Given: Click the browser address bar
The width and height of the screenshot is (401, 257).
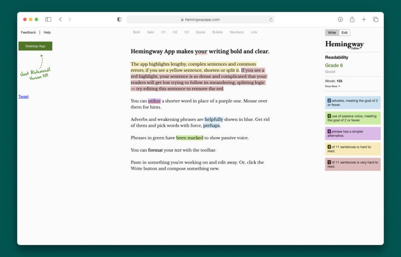Looking at the screenshot, I should click(x=200, y=19).
